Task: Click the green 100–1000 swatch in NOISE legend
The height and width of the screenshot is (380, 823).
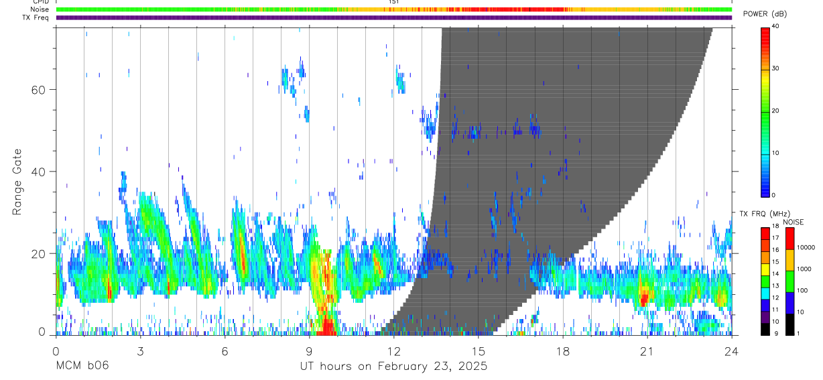Action: point(789,281)
